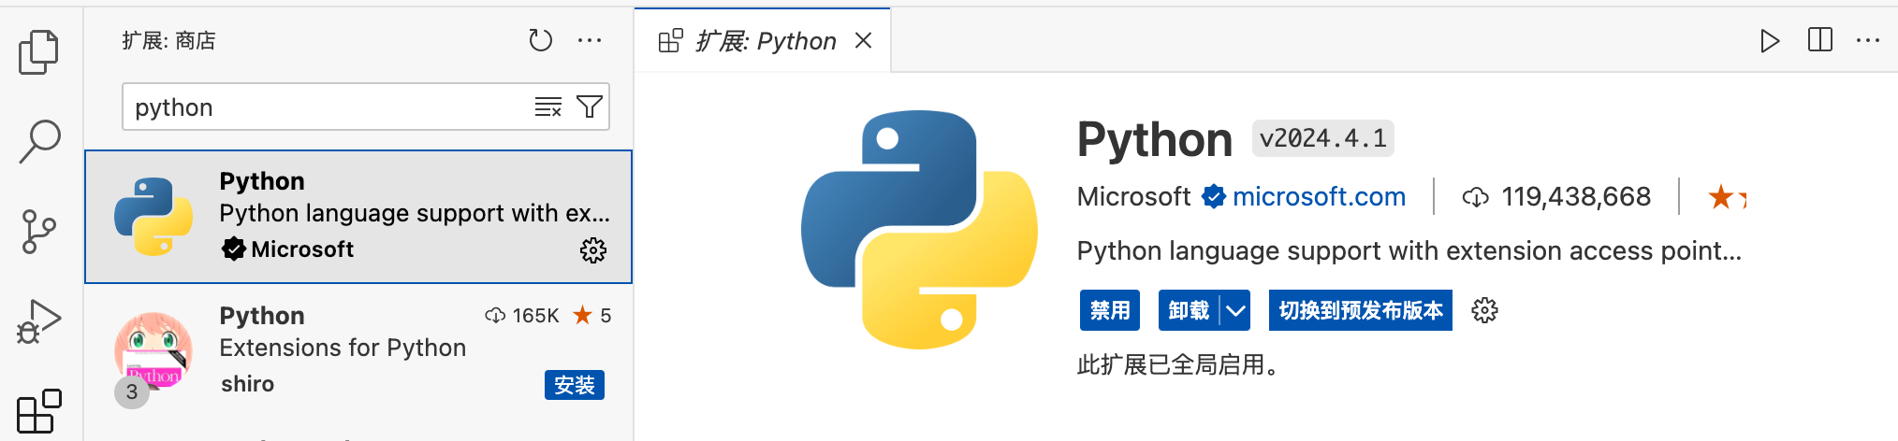Open more editor actions menu
The height and width of the screenshot is (441, 1898).
(1868, 40)
